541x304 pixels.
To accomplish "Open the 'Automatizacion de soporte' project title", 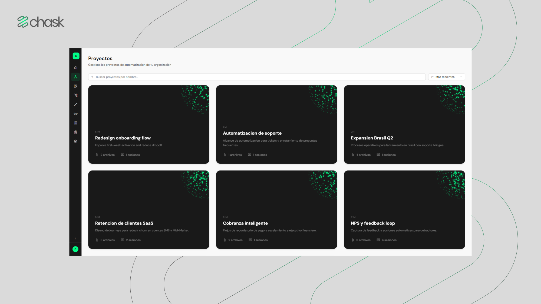I will [252, 133].
